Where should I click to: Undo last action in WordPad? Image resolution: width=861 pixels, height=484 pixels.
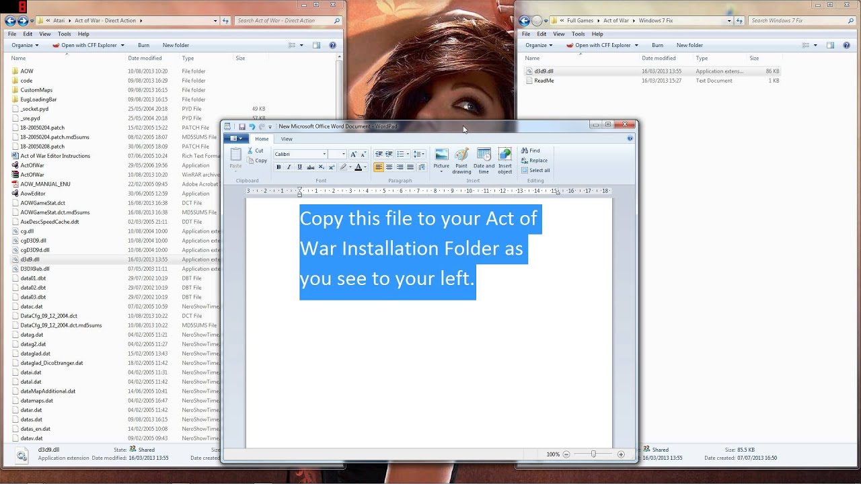click(x=252, y=126)
